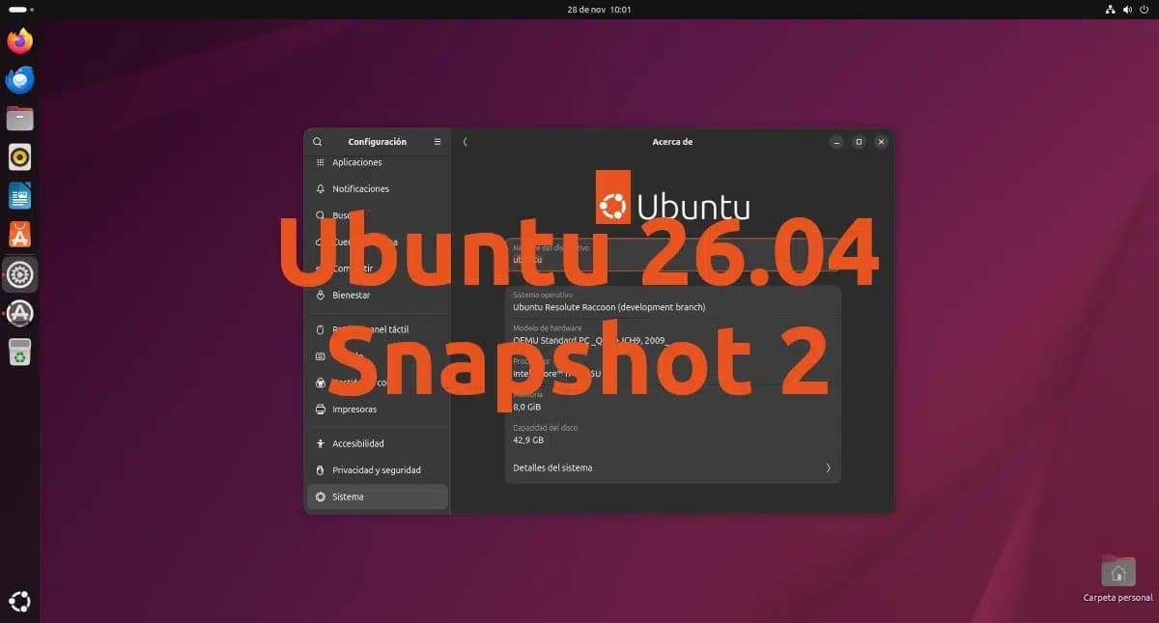Open Carpeta personal on the desktop
This screenshot has height=623, width=1159.
[x=1117, y=570]
